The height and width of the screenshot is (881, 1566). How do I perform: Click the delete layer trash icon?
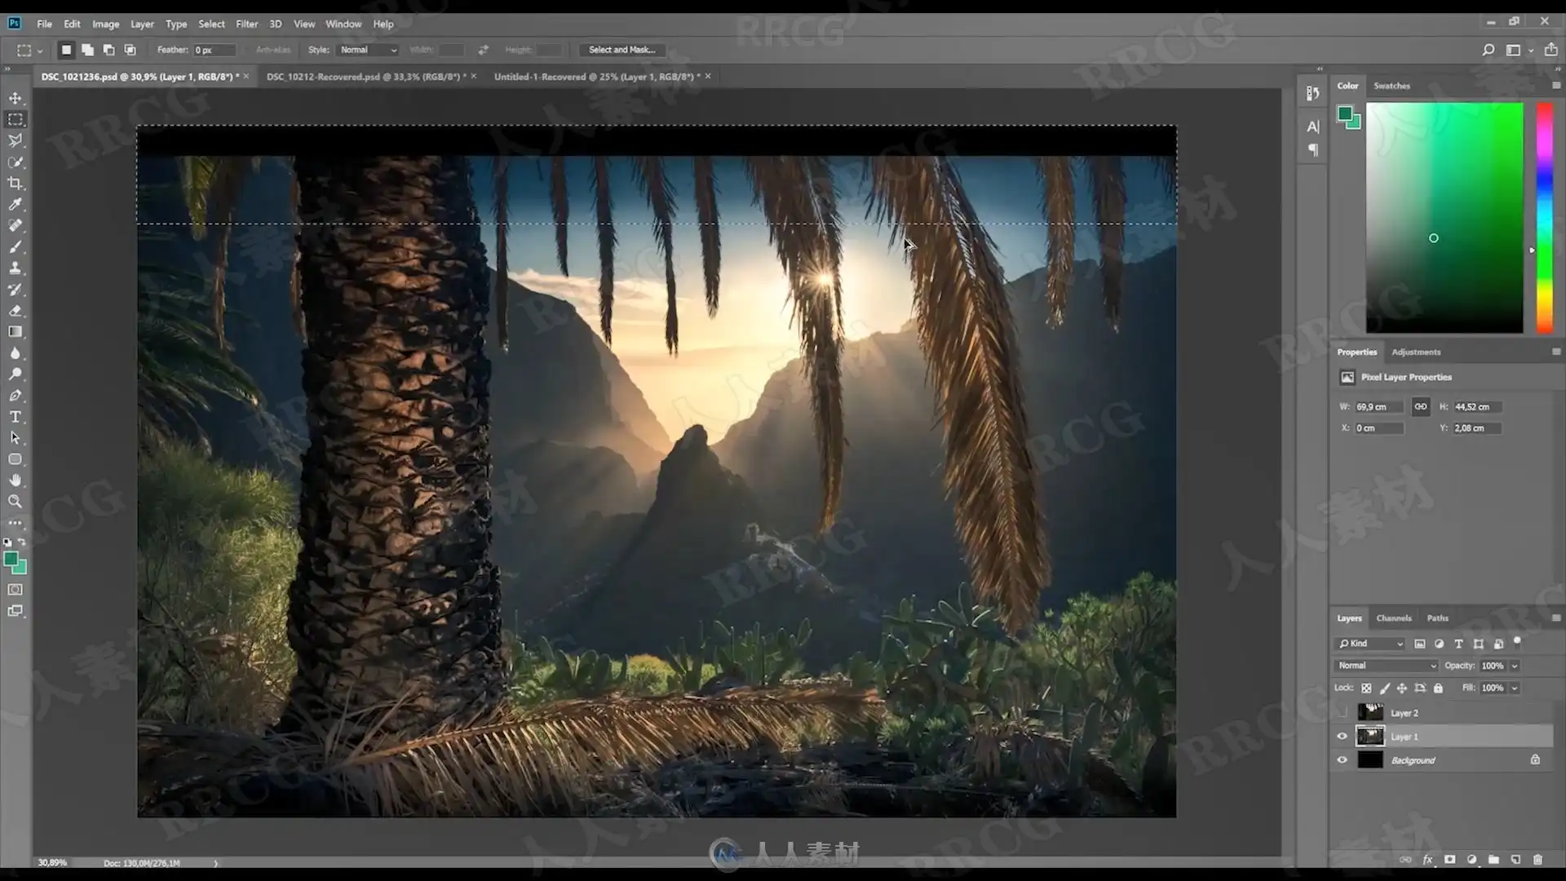click(x=1537, y=859)
